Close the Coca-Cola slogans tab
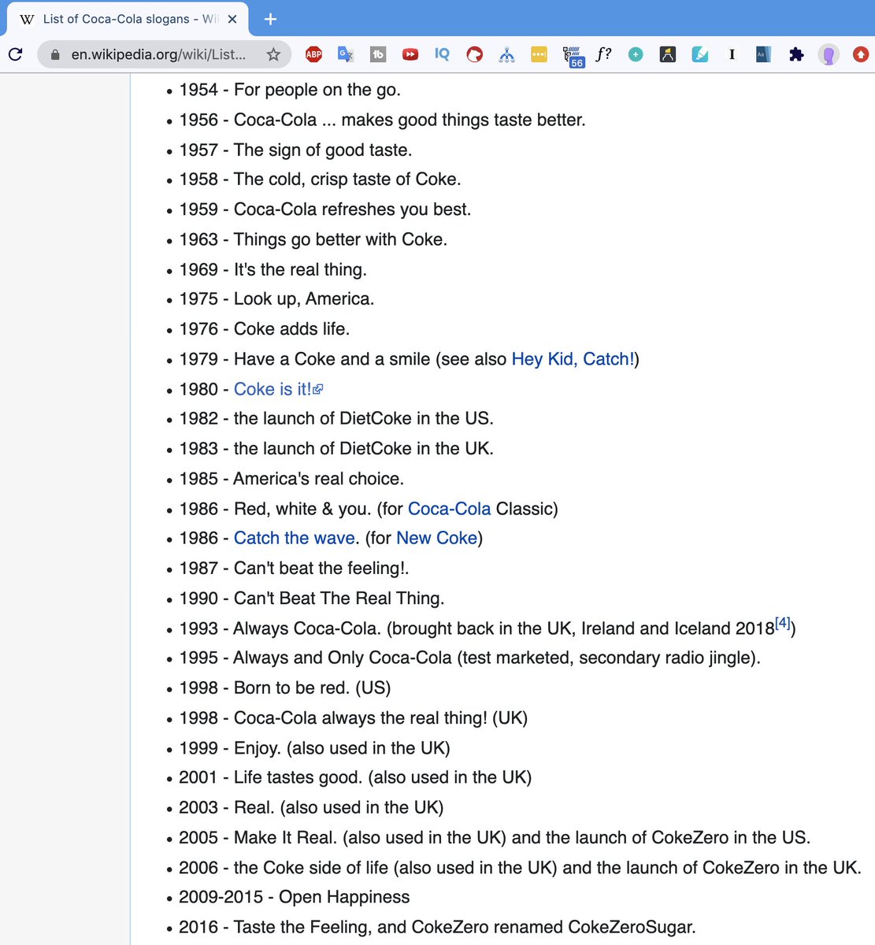 (232, 19)
